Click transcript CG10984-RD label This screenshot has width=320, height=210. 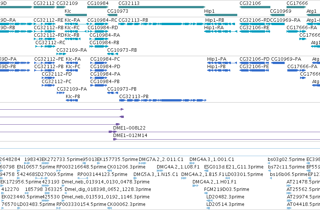click(x=103, y=28)
